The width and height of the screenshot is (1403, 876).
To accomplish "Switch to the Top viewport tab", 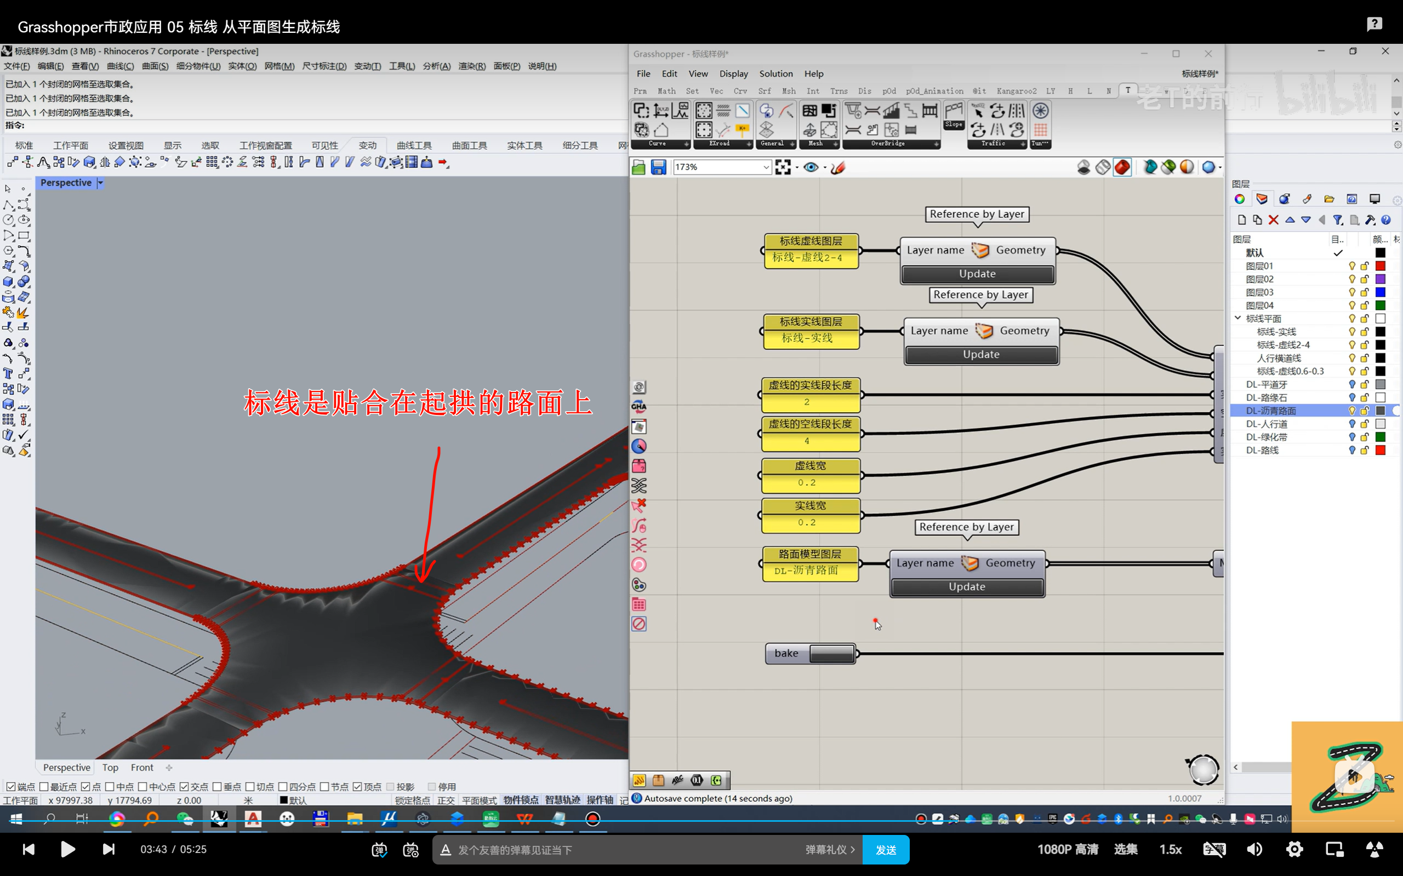I will coord(110,767).
